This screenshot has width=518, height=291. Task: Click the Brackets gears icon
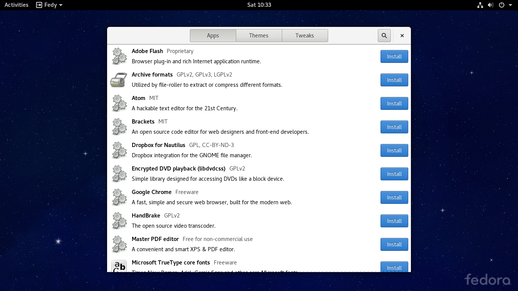[x=119, y=127]
